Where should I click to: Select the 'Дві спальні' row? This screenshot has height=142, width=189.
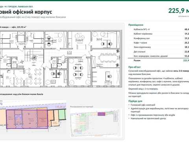pos(159,52)
